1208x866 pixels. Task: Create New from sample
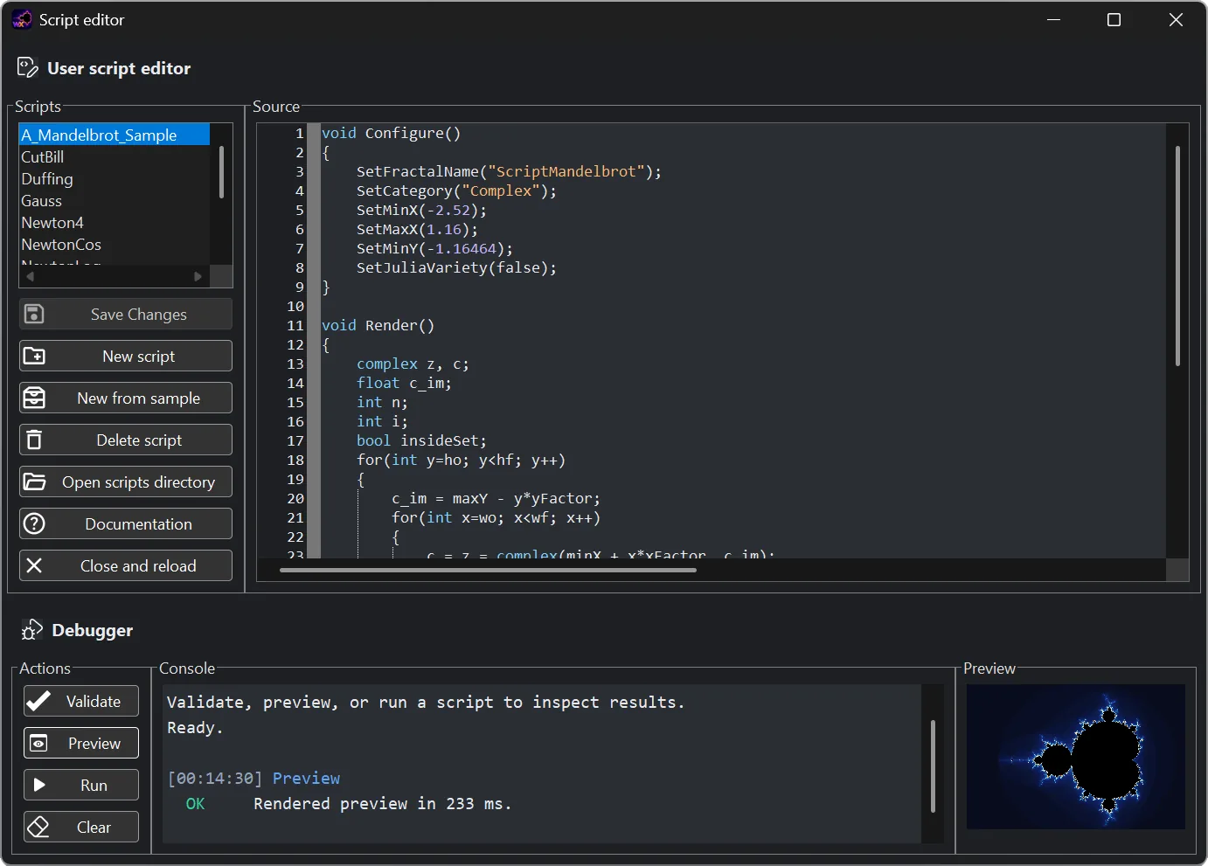[126, 398]
